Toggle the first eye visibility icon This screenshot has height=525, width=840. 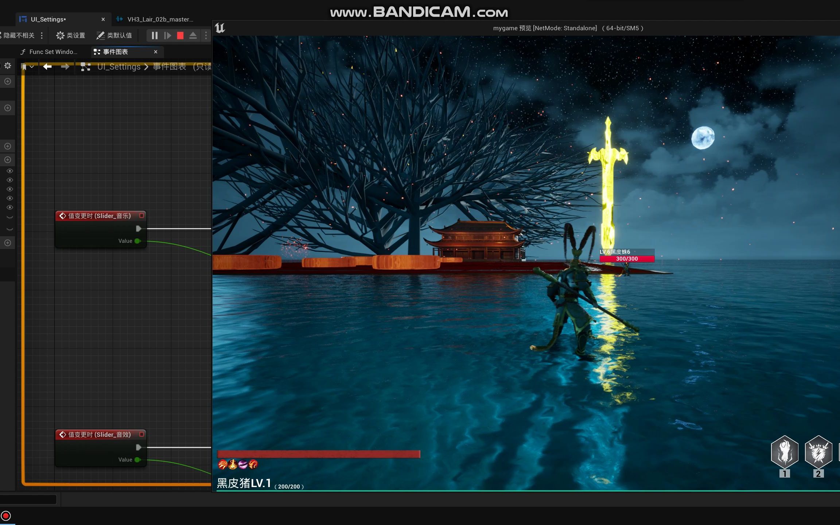pyautogui.click(x=10, y=171)
